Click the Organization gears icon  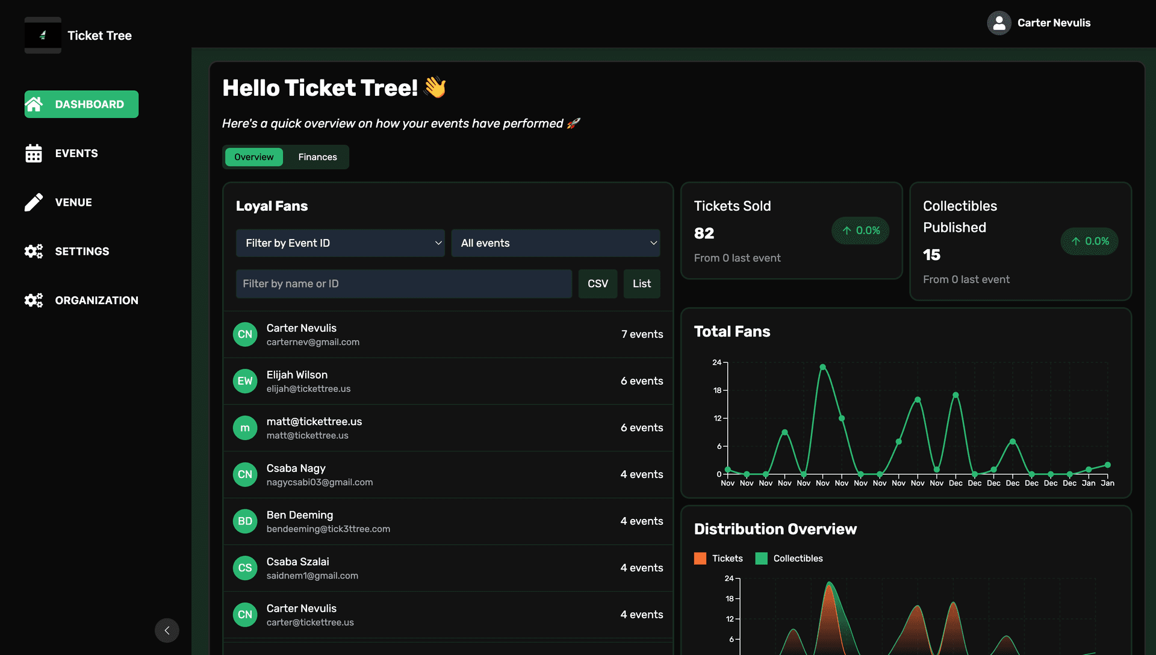coord(34,300)
